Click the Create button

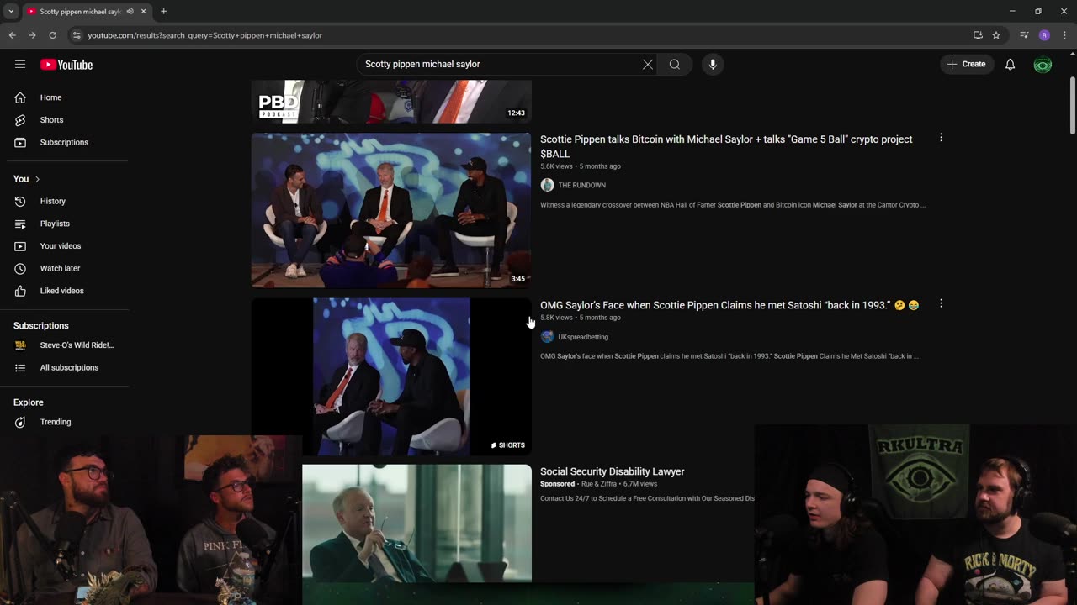(967, 65)
